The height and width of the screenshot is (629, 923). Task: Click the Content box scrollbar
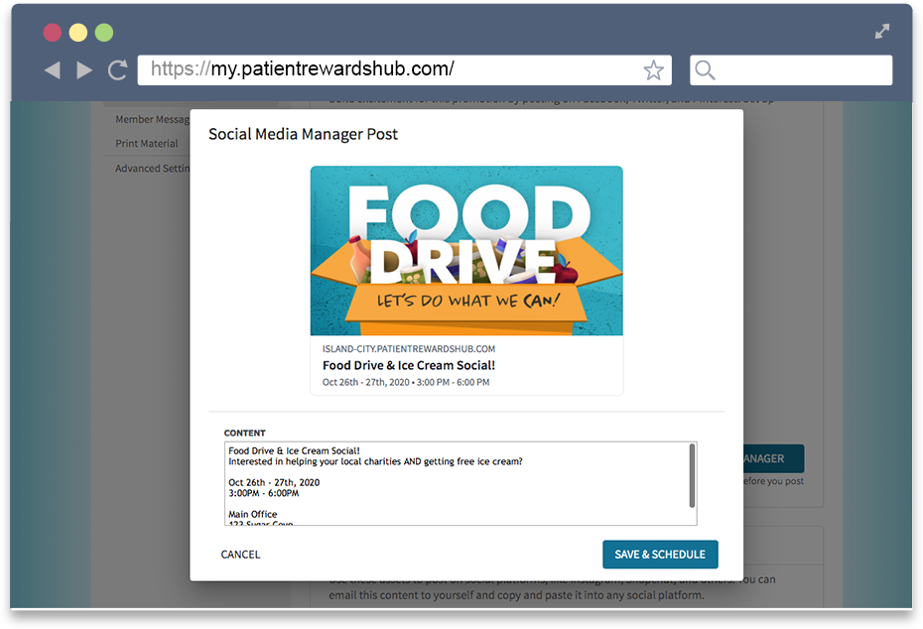[x=692, y=475]
